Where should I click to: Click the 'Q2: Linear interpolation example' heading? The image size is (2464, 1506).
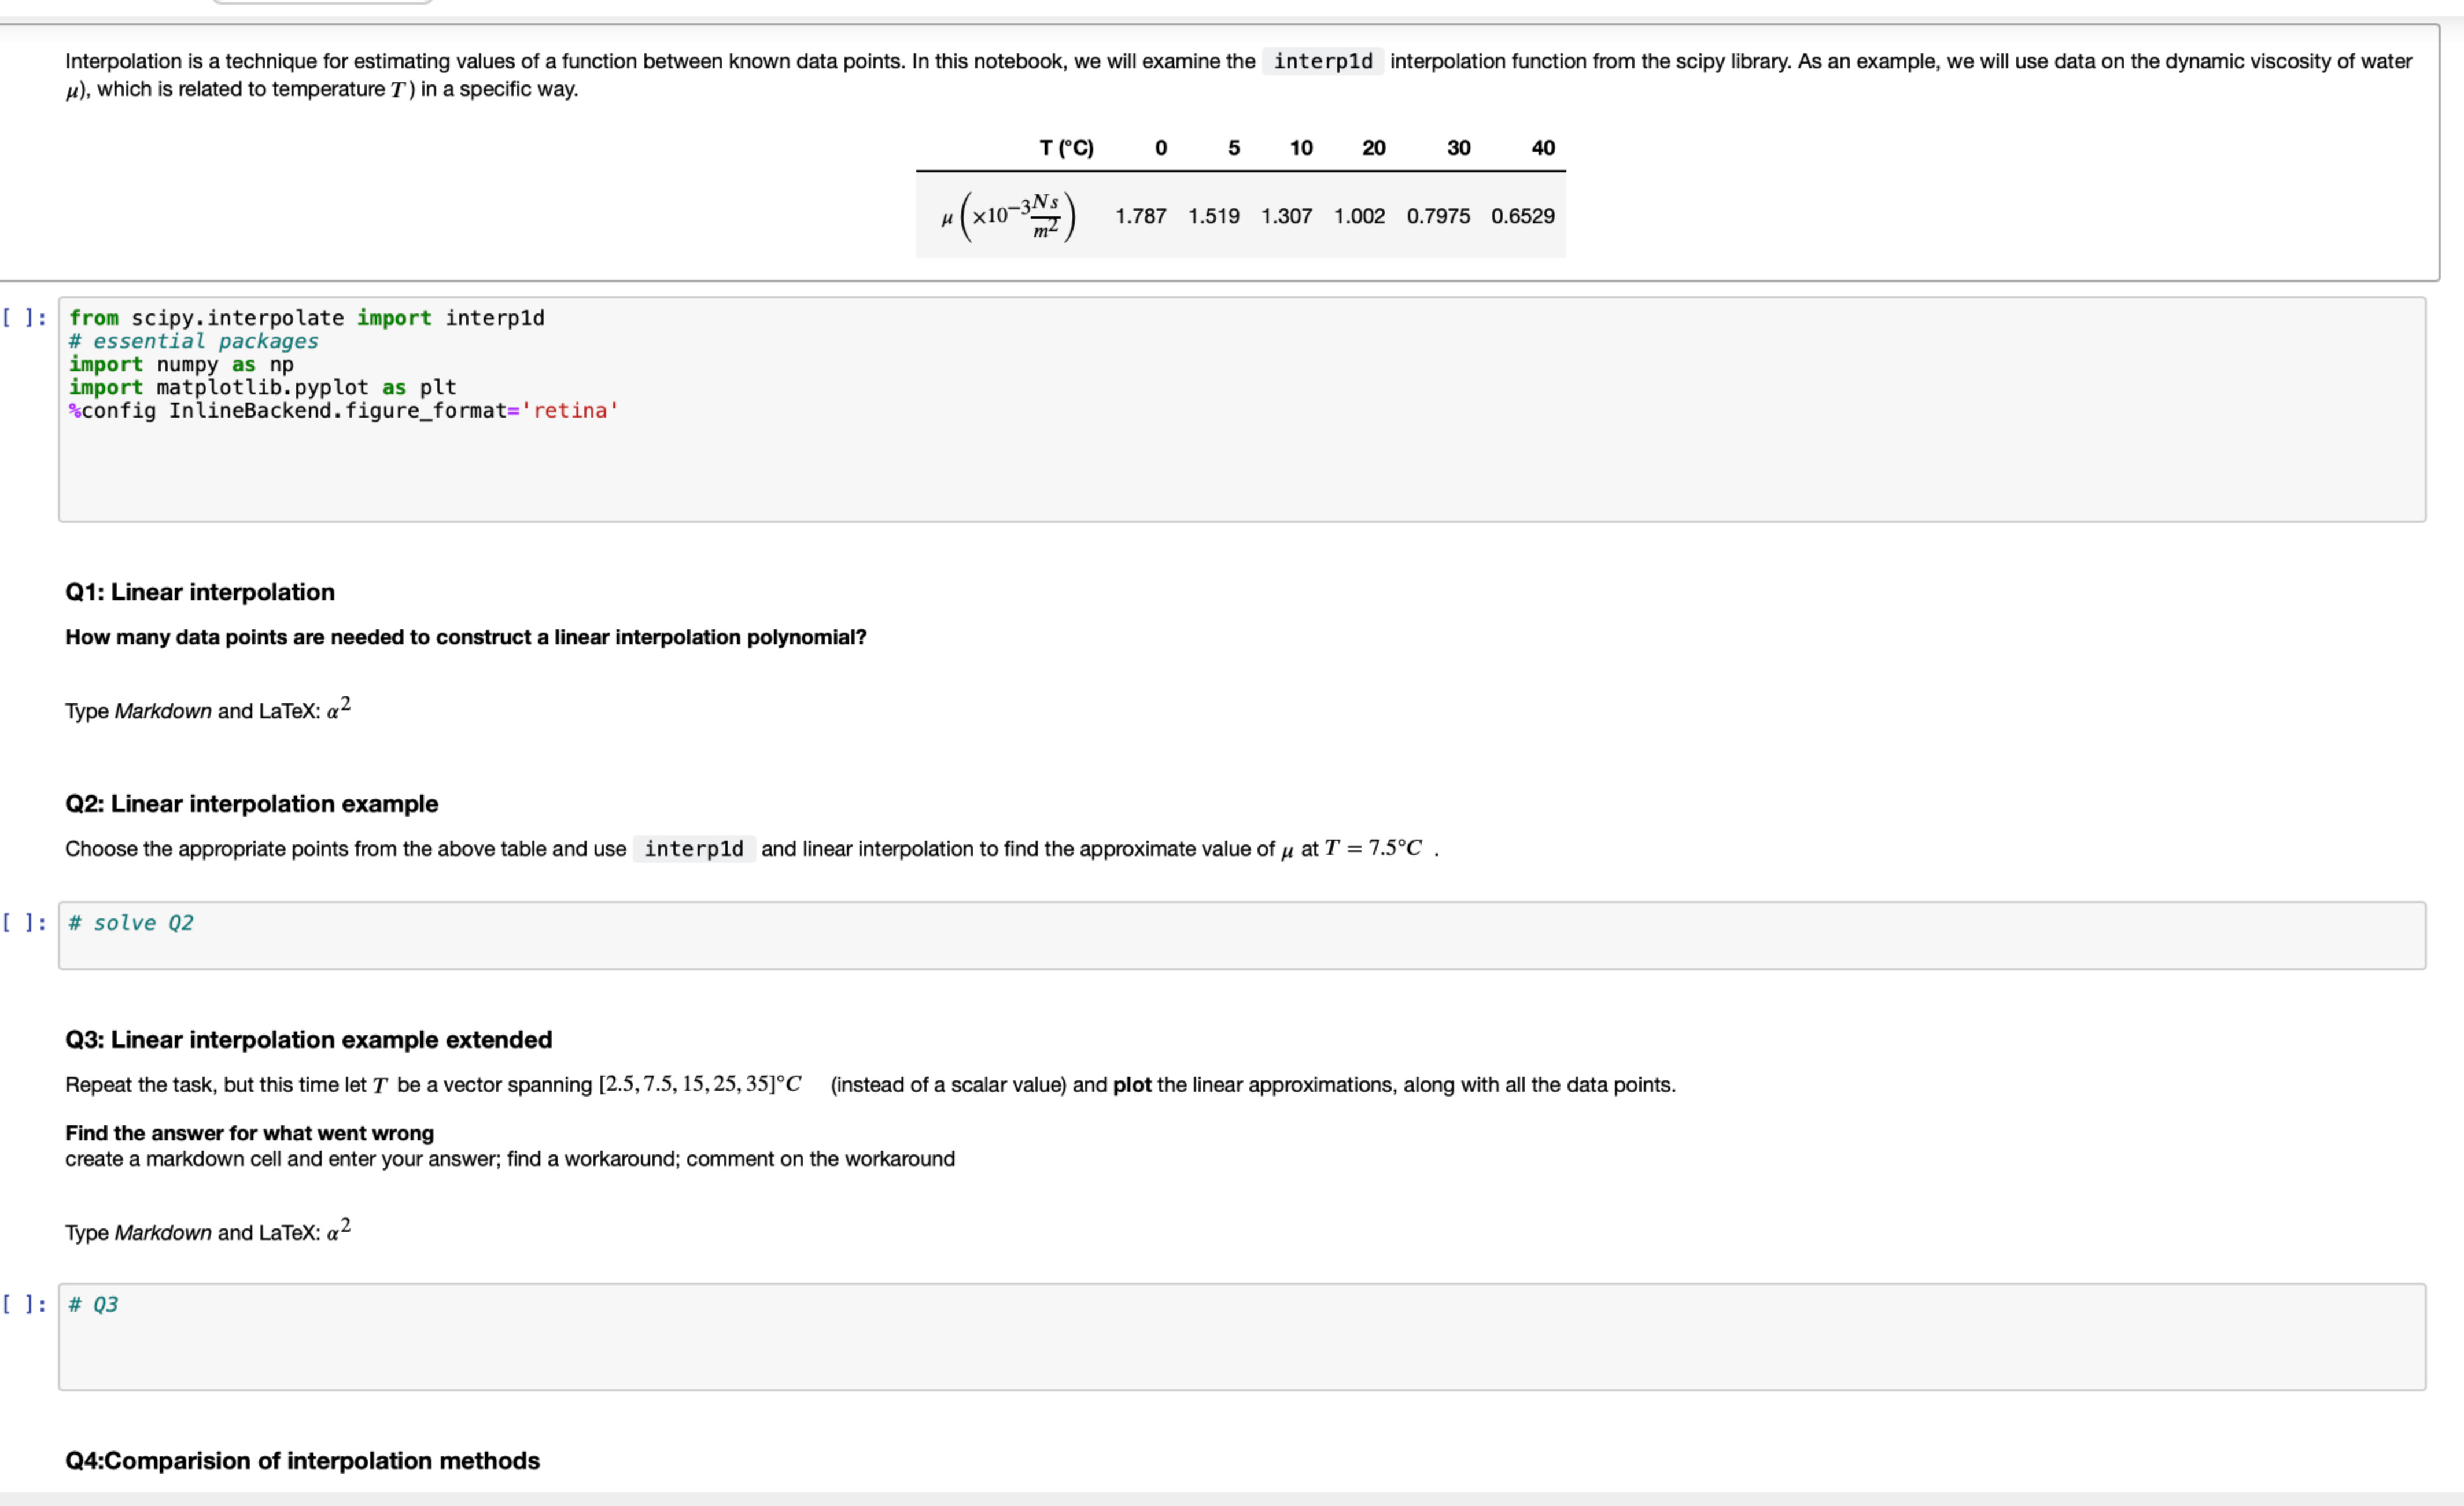tap(251, 804)
